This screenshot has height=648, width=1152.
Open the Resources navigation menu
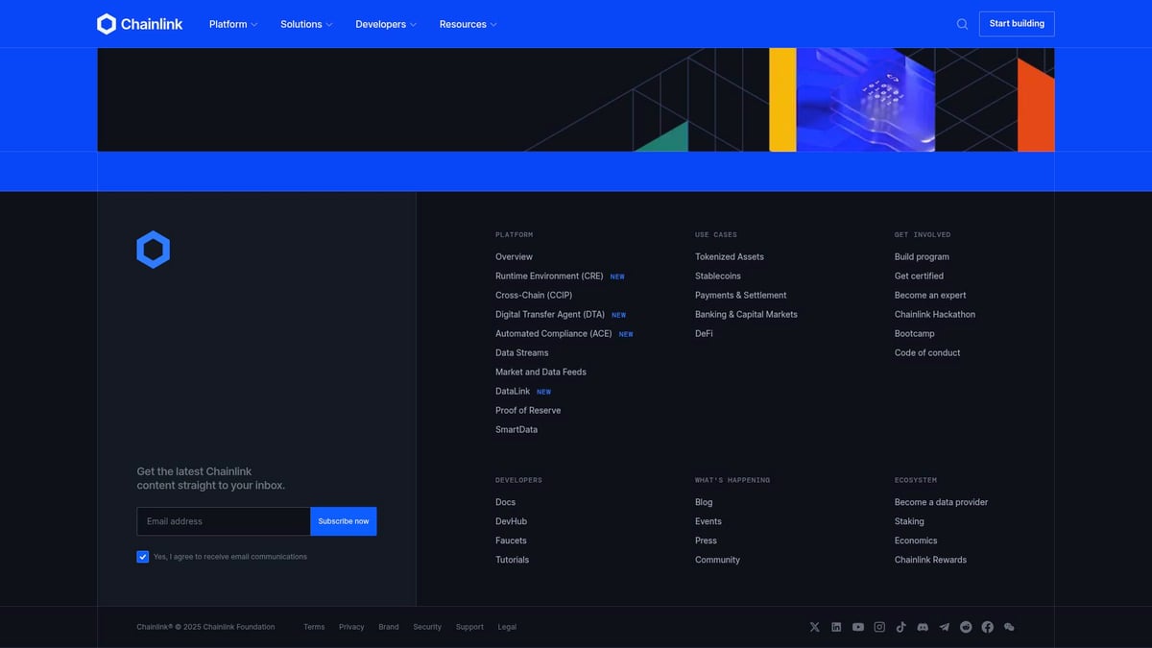pyautogui.click(x=468, y=24)
